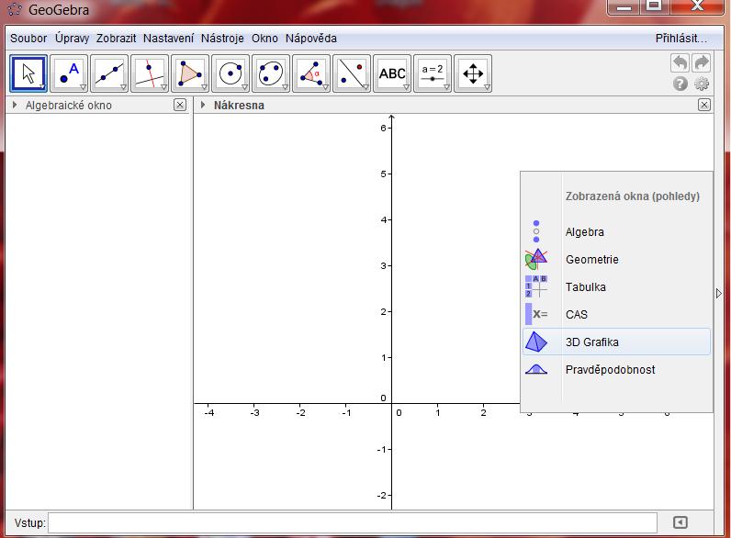This screenshot has height=538, width=731.
Task: Click the Tabulka spreadsheet icon
Action: [x=536, y=286]
